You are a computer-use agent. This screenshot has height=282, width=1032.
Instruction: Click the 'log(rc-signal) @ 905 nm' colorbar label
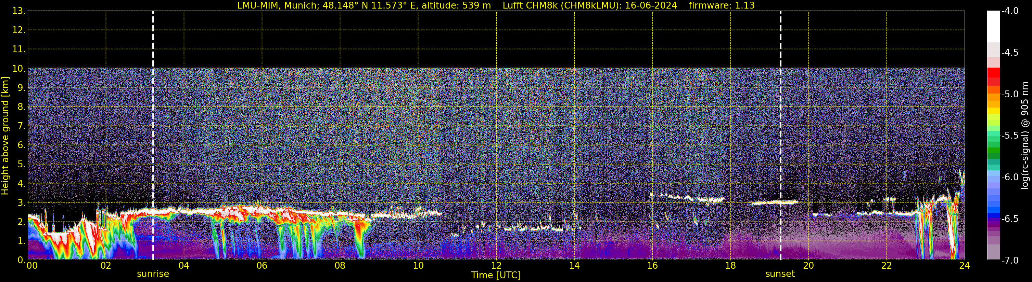click(x=1025, y=136)
